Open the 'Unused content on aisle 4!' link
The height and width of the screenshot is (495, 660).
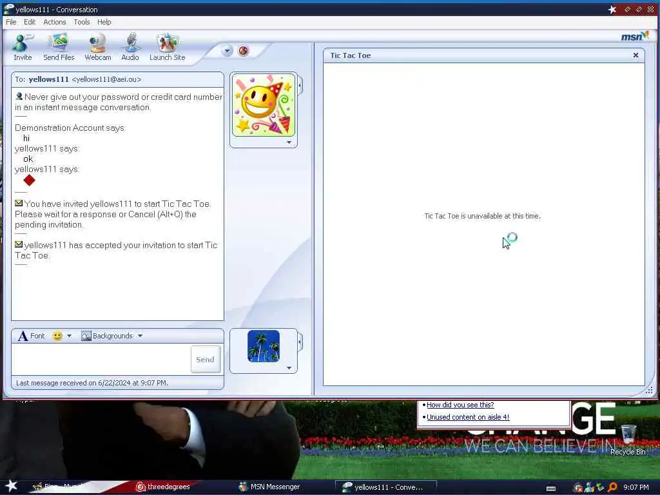[468, 417]
